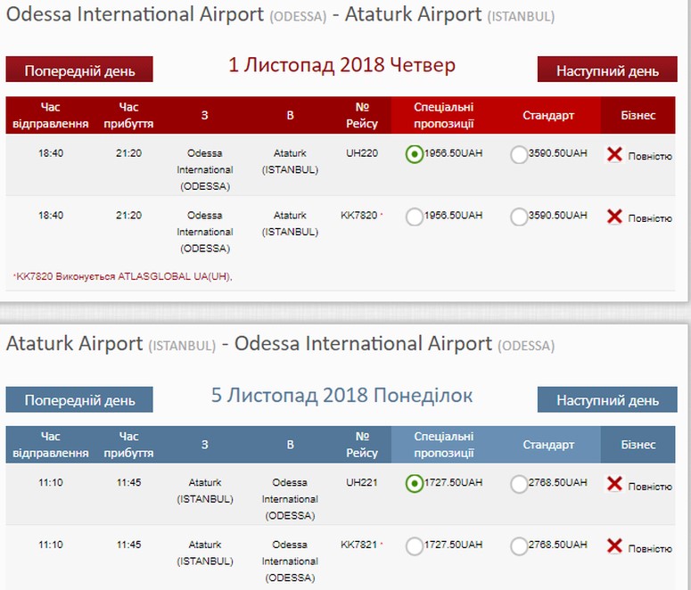Click red X sold-out icon for flight UH220

click(614, 155)
